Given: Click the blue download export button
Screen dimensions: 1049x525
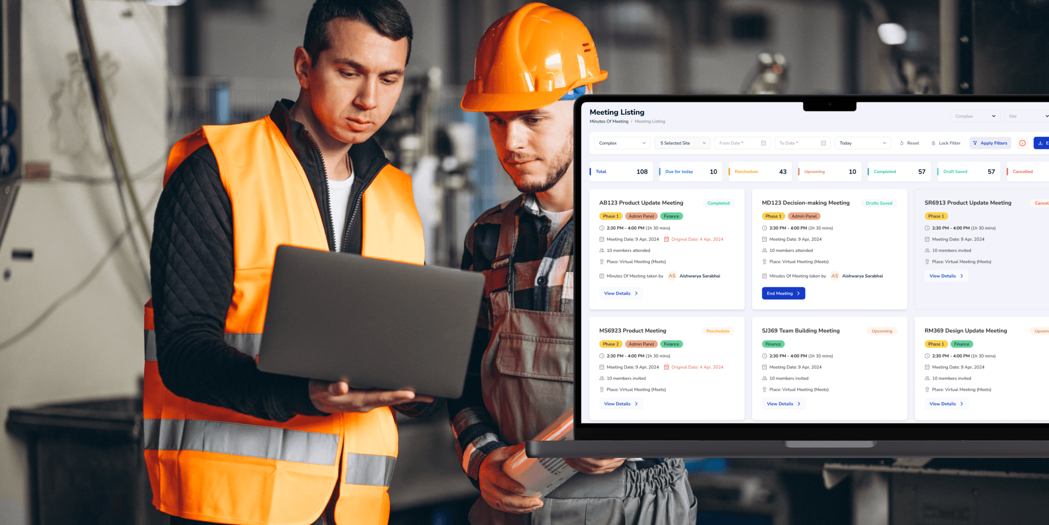Looking at the screenshot, I should (x=1041, y=143).
